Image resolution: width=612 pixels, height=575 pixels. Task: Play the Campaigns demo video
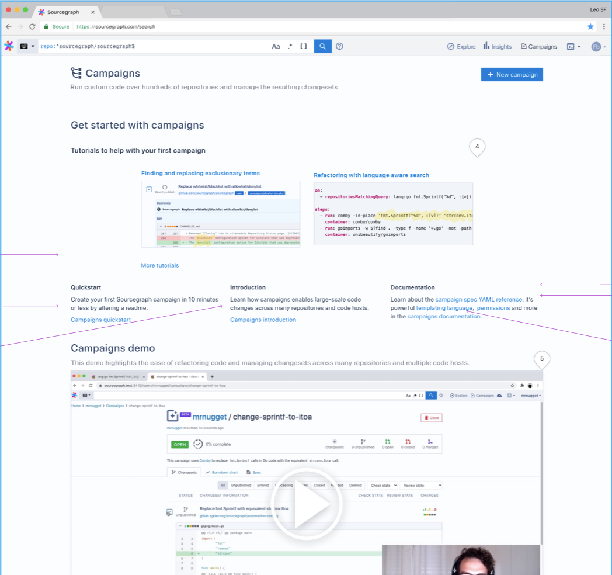(x=307, y=504)
